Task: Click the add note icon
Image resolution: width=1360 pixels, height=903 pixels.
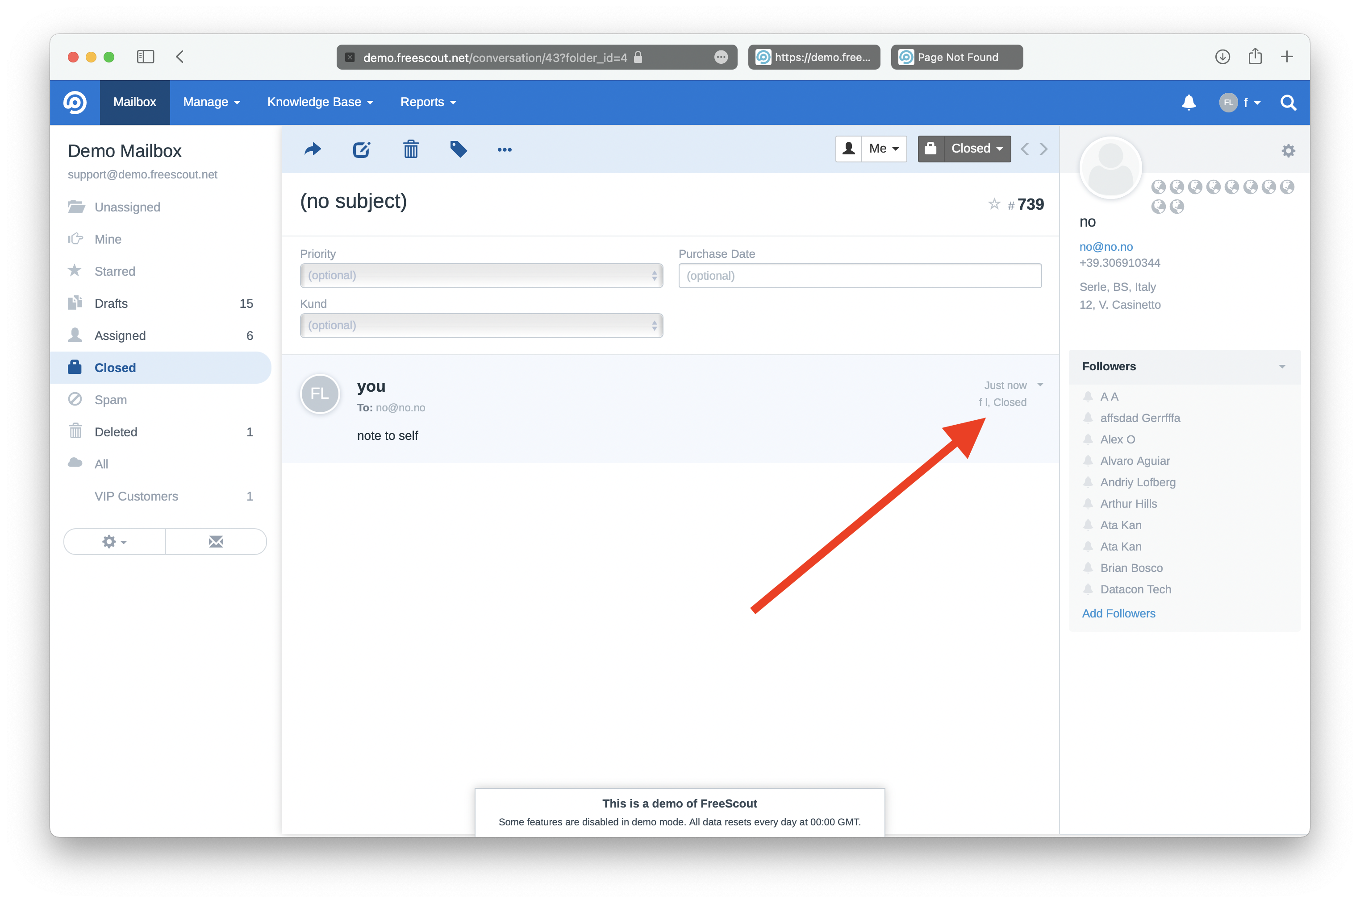Action: (x=361, y=149)
